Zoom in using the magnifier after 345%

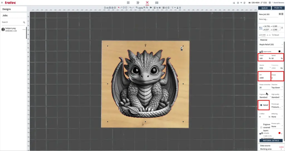click(x=144, y=8)
